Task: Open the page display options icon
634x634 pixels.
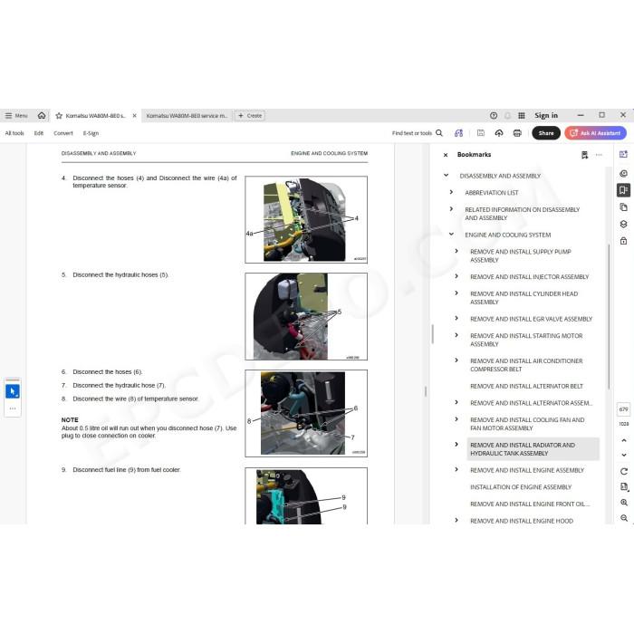Action: tap(624, 487)
